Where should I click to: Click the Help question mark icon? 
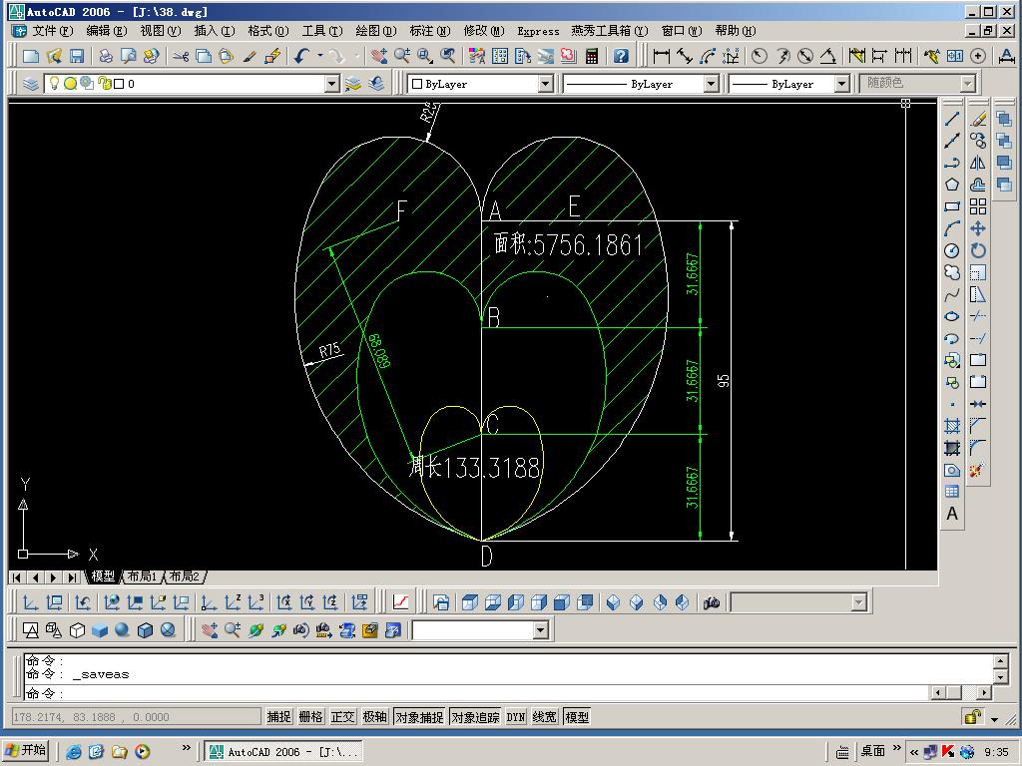pyautogui.click(x=621, y=56)
